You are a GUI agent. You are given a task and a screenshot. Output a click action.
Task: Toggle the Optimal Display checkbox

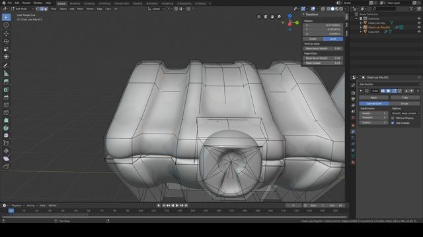coord(393,118)
